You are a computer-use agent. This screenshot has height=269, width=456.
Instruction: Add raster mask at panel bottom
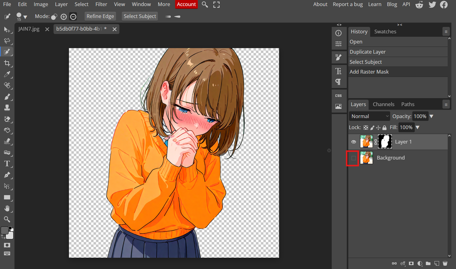tap(411, 264)
